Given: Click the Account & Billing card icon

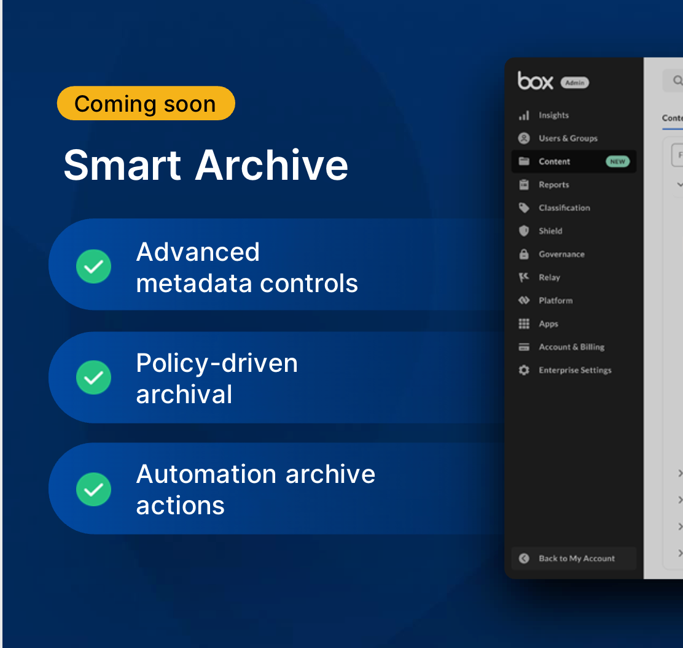Looking at the screenshot, I should pyautogui.click(x=524, y=347).
